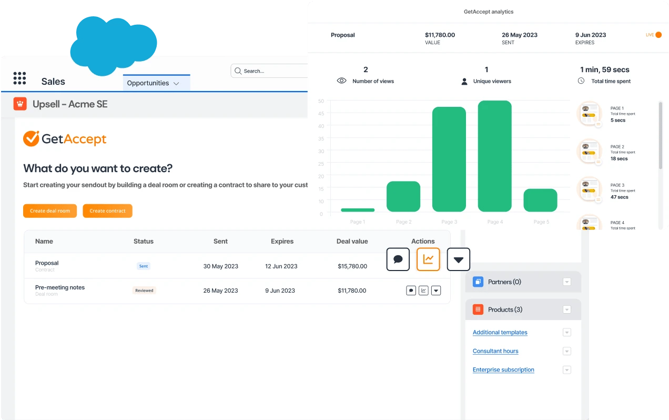Click the orange LIVE status indicator
669x420 pixels.
click(658, 35)
